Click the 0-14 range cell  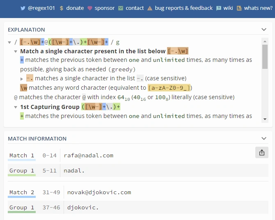click(x=49, y=155)
